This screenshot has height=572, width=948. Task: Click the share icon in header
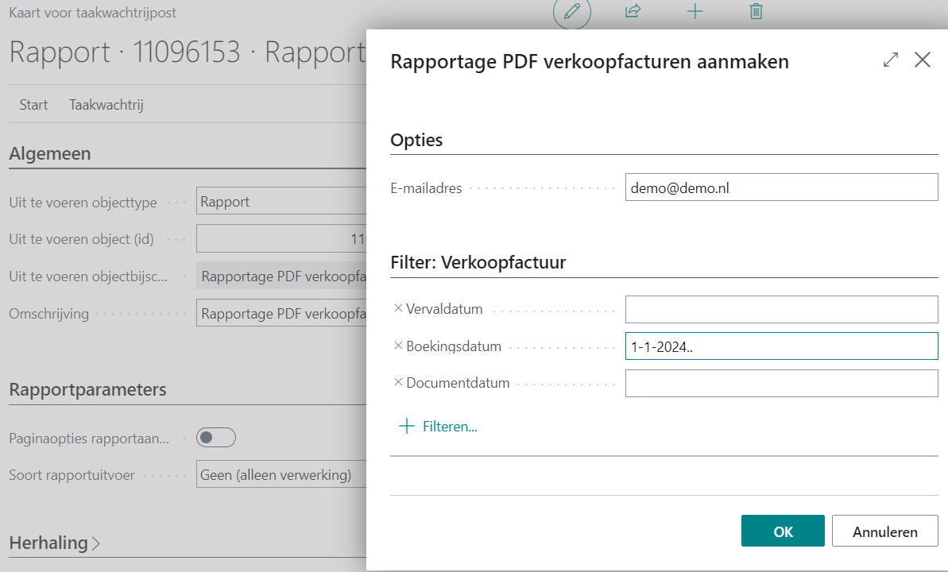tap(633, 11)
